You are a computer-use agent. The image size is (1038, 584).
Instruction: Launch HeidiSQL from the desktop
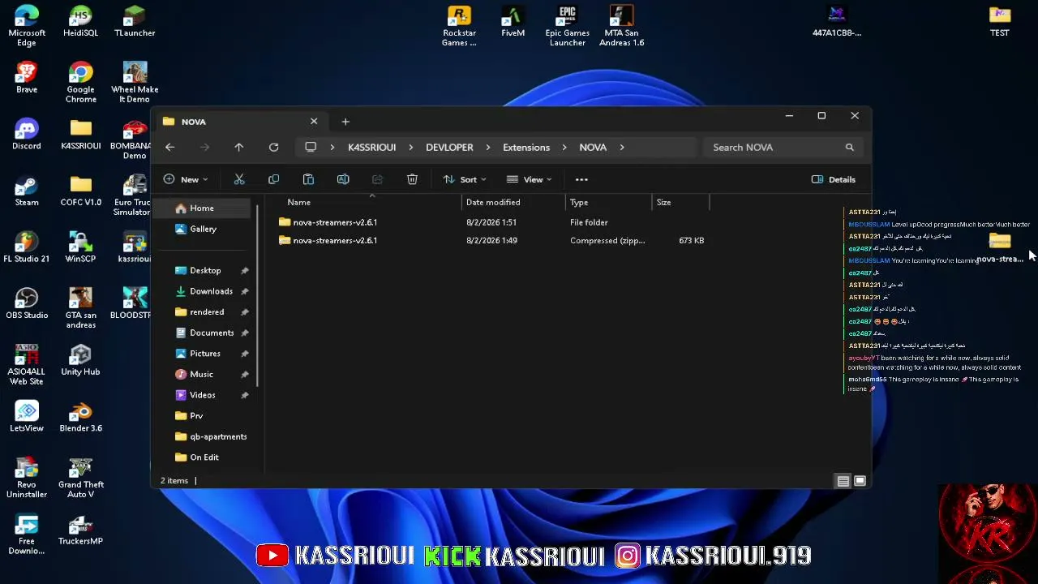pos(80,23)
